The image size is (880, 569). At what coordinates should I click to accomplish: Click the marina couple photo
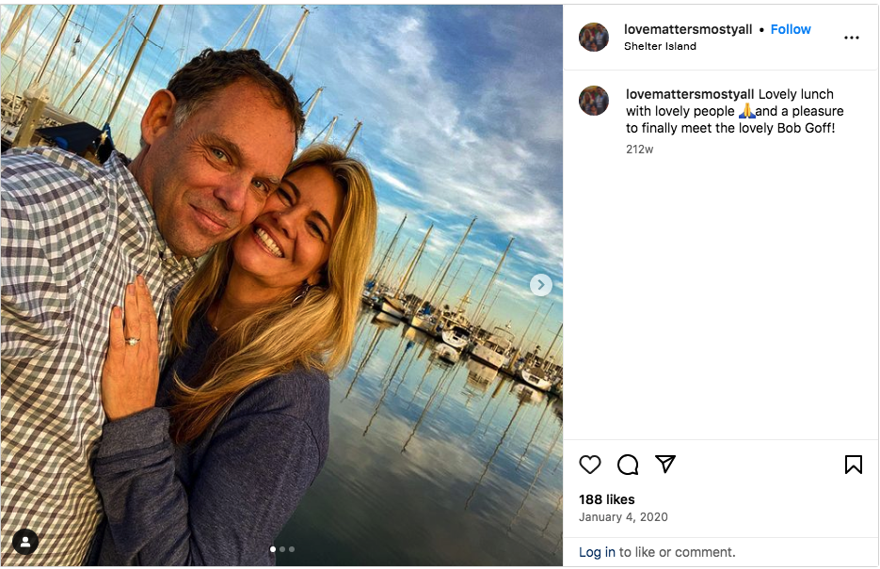pos(281,282)
